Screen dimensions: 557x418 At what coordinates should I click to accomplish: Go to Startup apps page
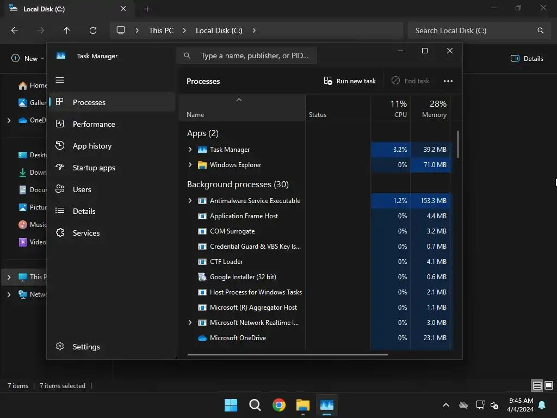click(x=112, y=168)
